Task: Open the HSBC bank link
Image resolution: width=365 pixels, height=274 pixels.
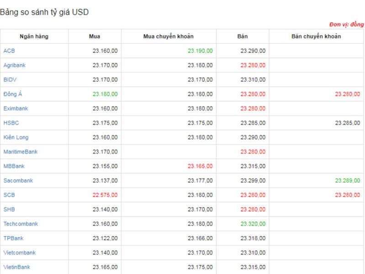Action: (11, 123)
